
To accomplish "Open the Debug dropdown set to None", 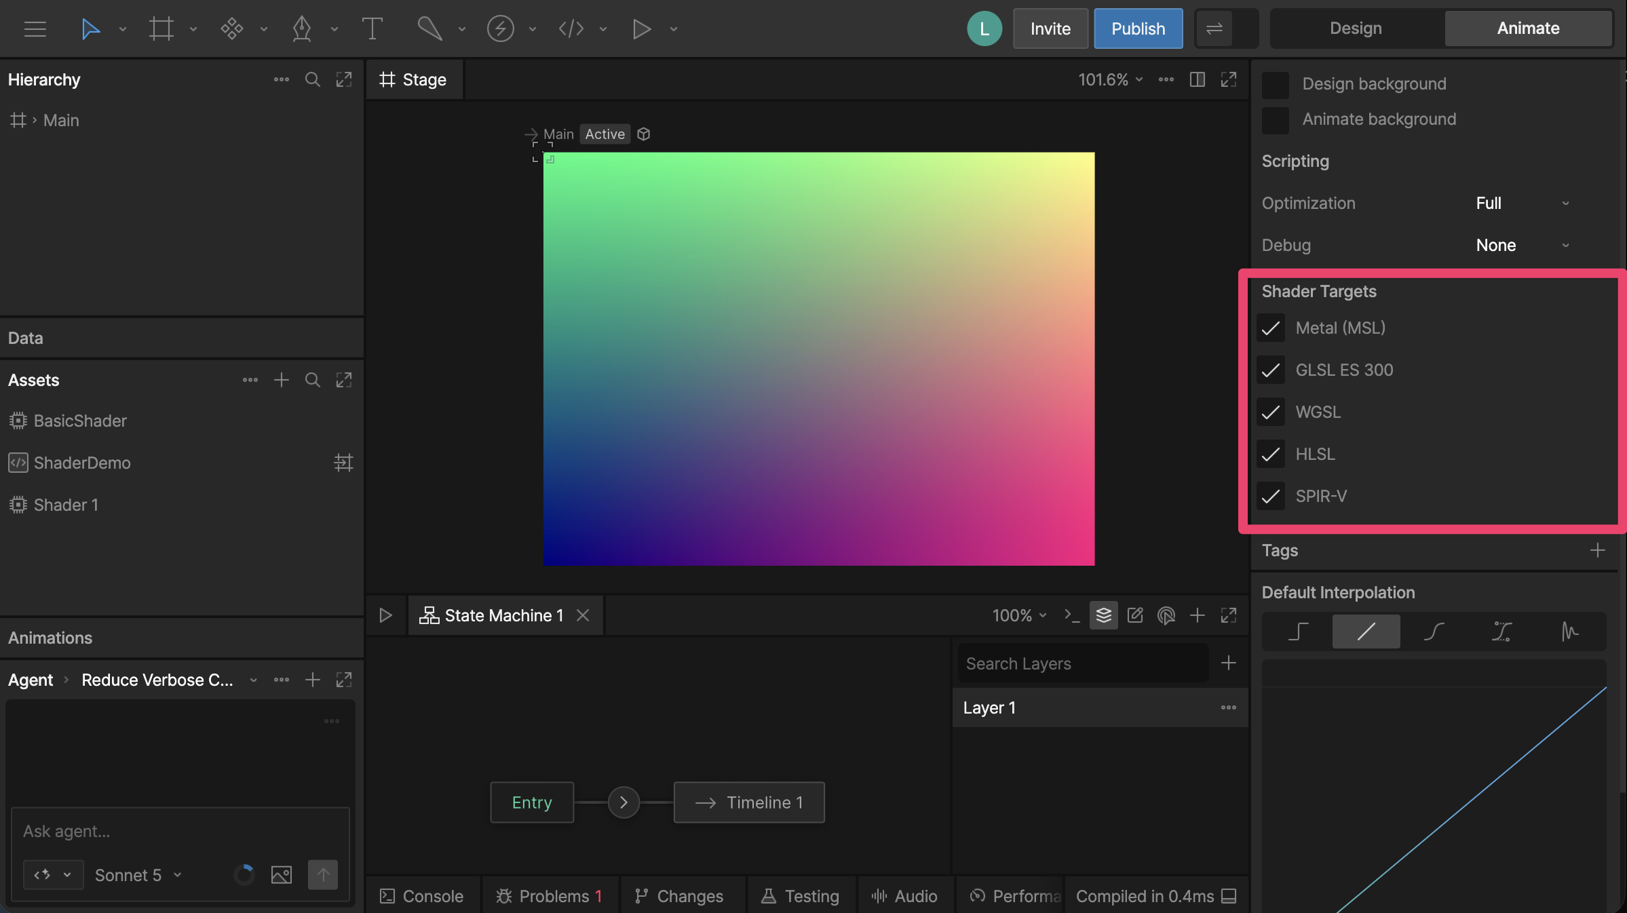I will coord(1523,245).
